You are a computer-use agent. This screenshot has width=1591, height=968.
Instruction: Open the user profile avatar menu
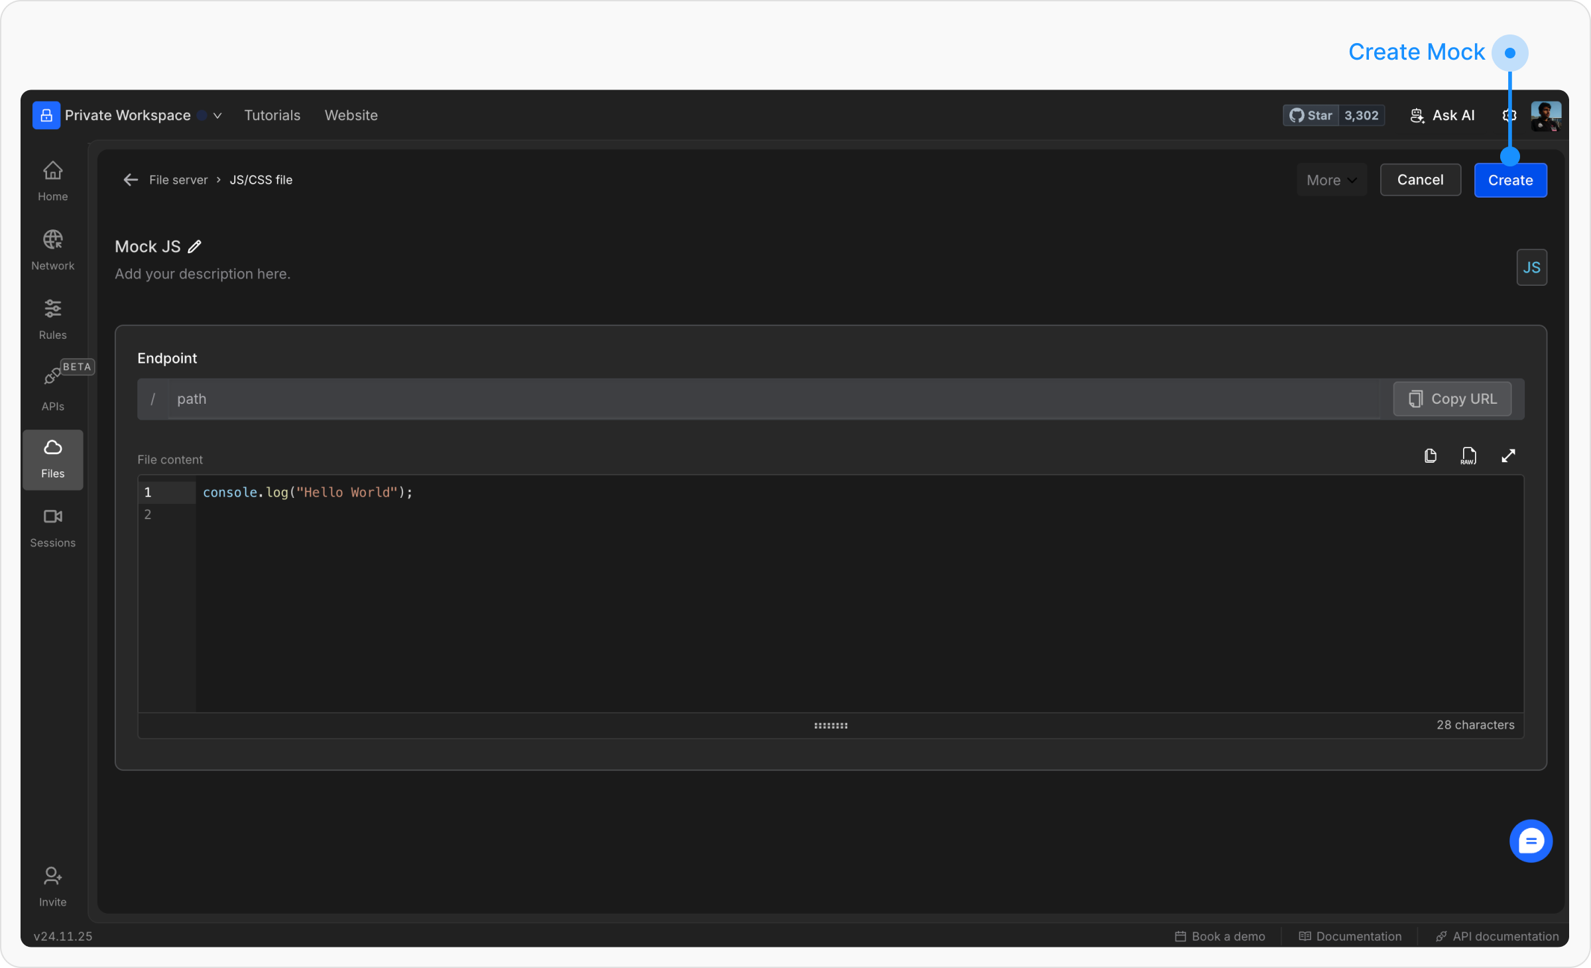1545,115
